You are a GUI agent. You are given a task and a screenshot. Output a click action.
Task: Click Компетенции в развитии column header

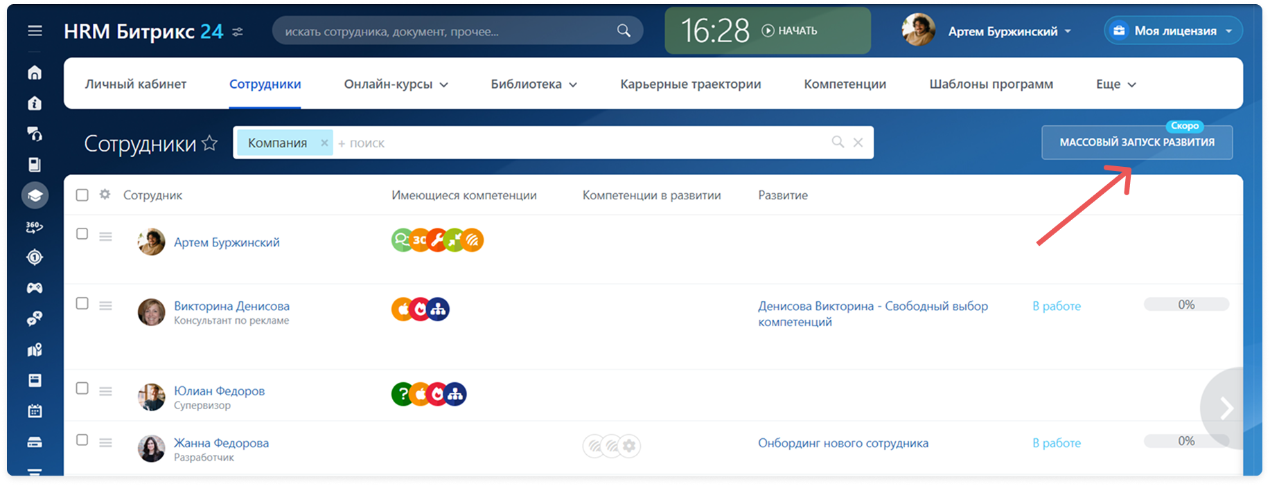pos(651,195)
